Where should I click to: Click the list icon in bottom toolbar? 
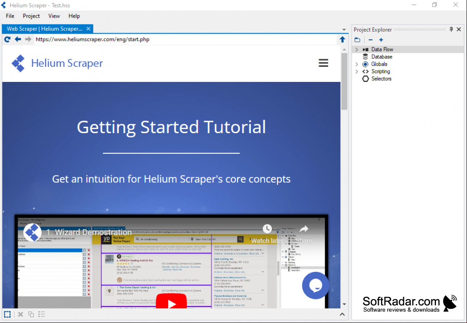click(x=42, y=314)
